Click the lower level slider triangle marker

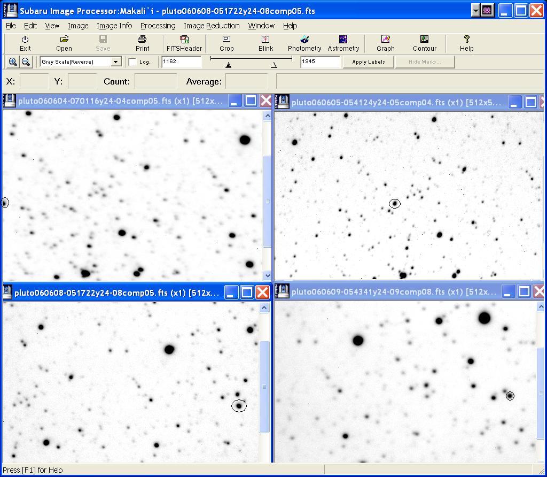pos(229,65)
